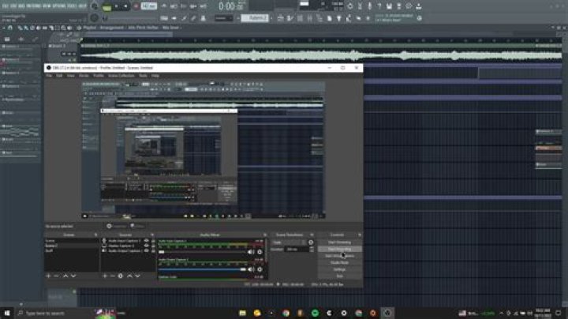Open the gear settings for first audio mixer channel
This screenshot has height=319, width=568.
(x=260, y=251)
